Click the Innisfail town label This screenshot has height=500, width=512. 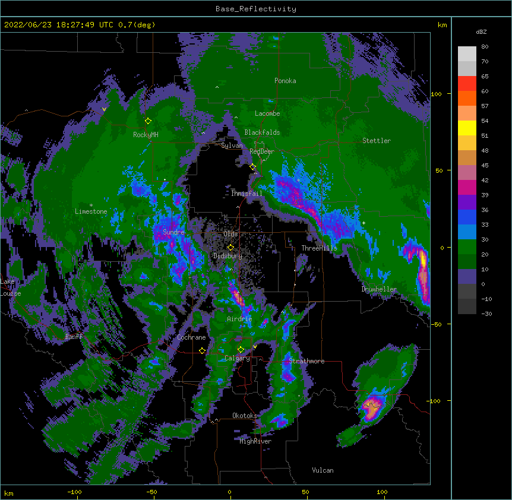[x=246, y=194]
